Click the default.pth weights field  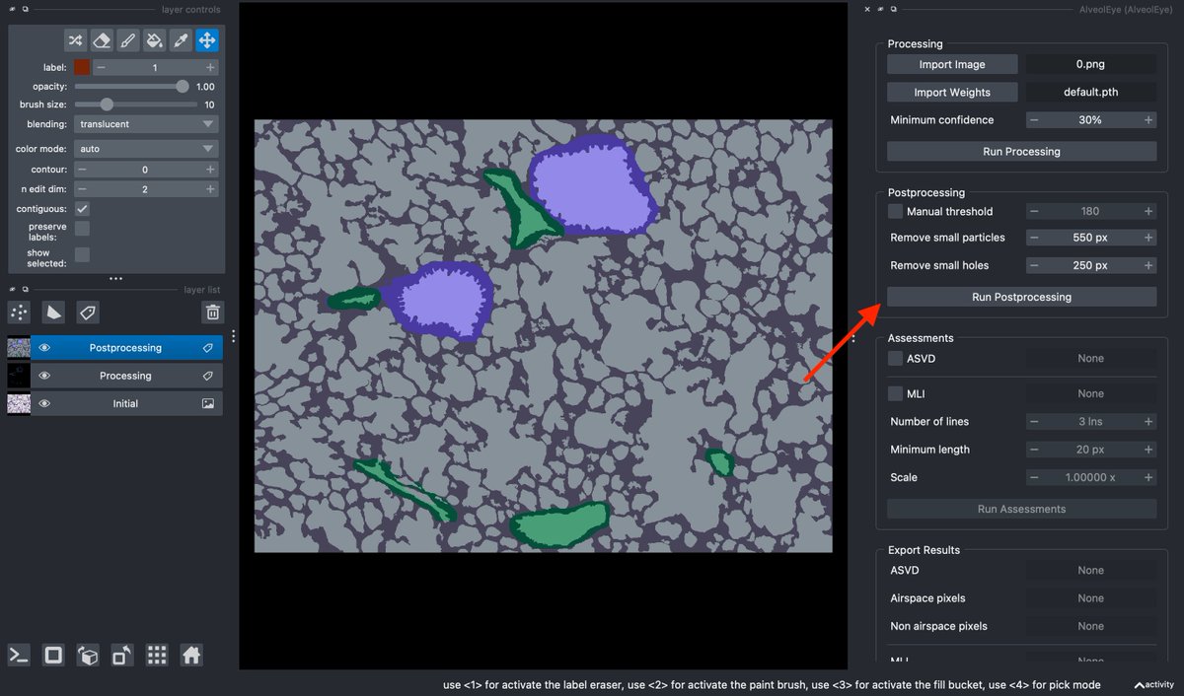pos(1090,92)
